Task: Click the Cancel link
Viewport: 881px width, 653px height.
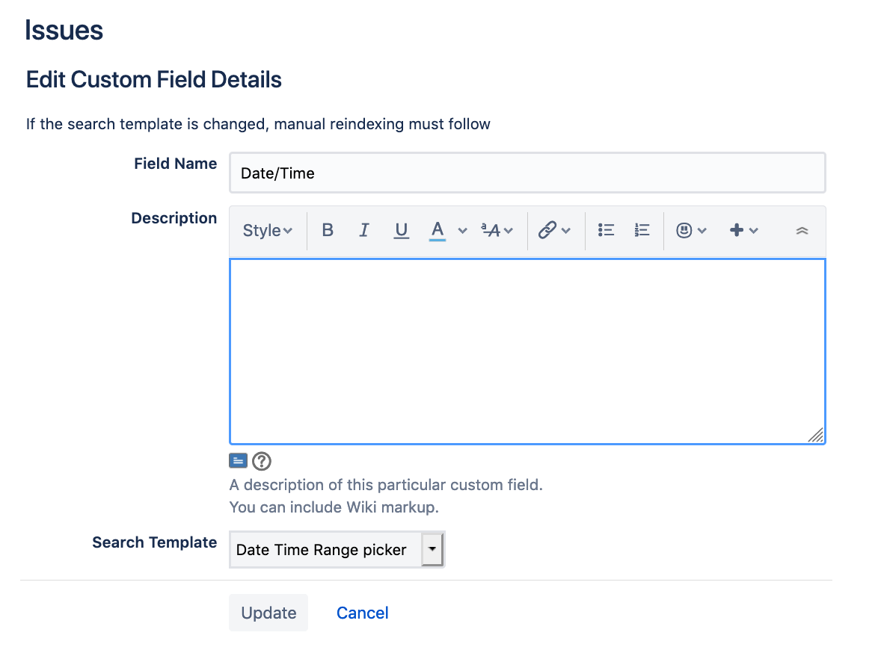Action: [362, 613]
